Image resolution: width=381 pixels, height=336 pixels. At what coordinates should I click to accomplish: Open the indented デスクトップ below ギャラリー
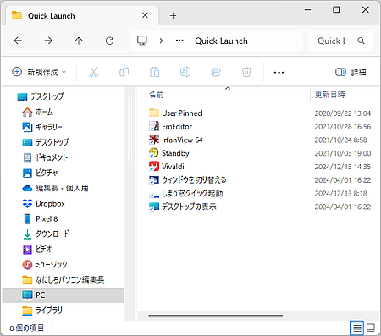tap(45, 142)
